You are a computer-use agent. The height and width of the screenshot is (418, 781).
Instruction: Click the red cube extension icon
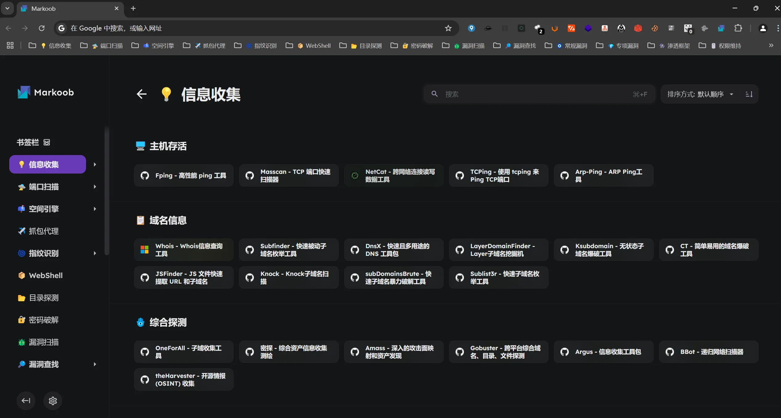638,28
